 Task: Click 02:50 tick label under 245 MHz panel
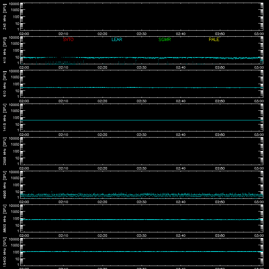pos(220,34)
